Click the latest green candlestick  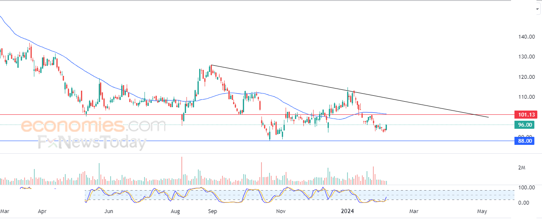[386, 127]
